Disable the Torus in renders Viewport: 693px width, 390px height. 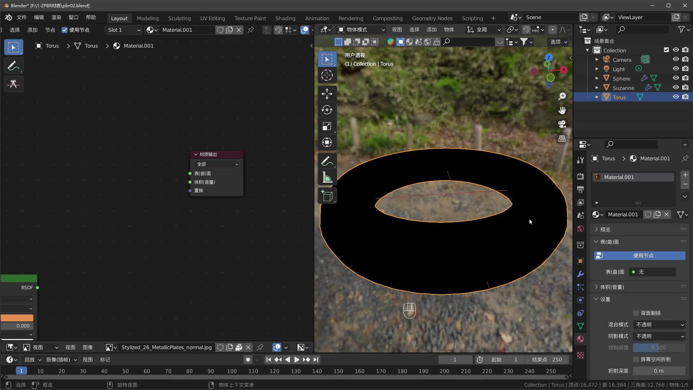685,97
